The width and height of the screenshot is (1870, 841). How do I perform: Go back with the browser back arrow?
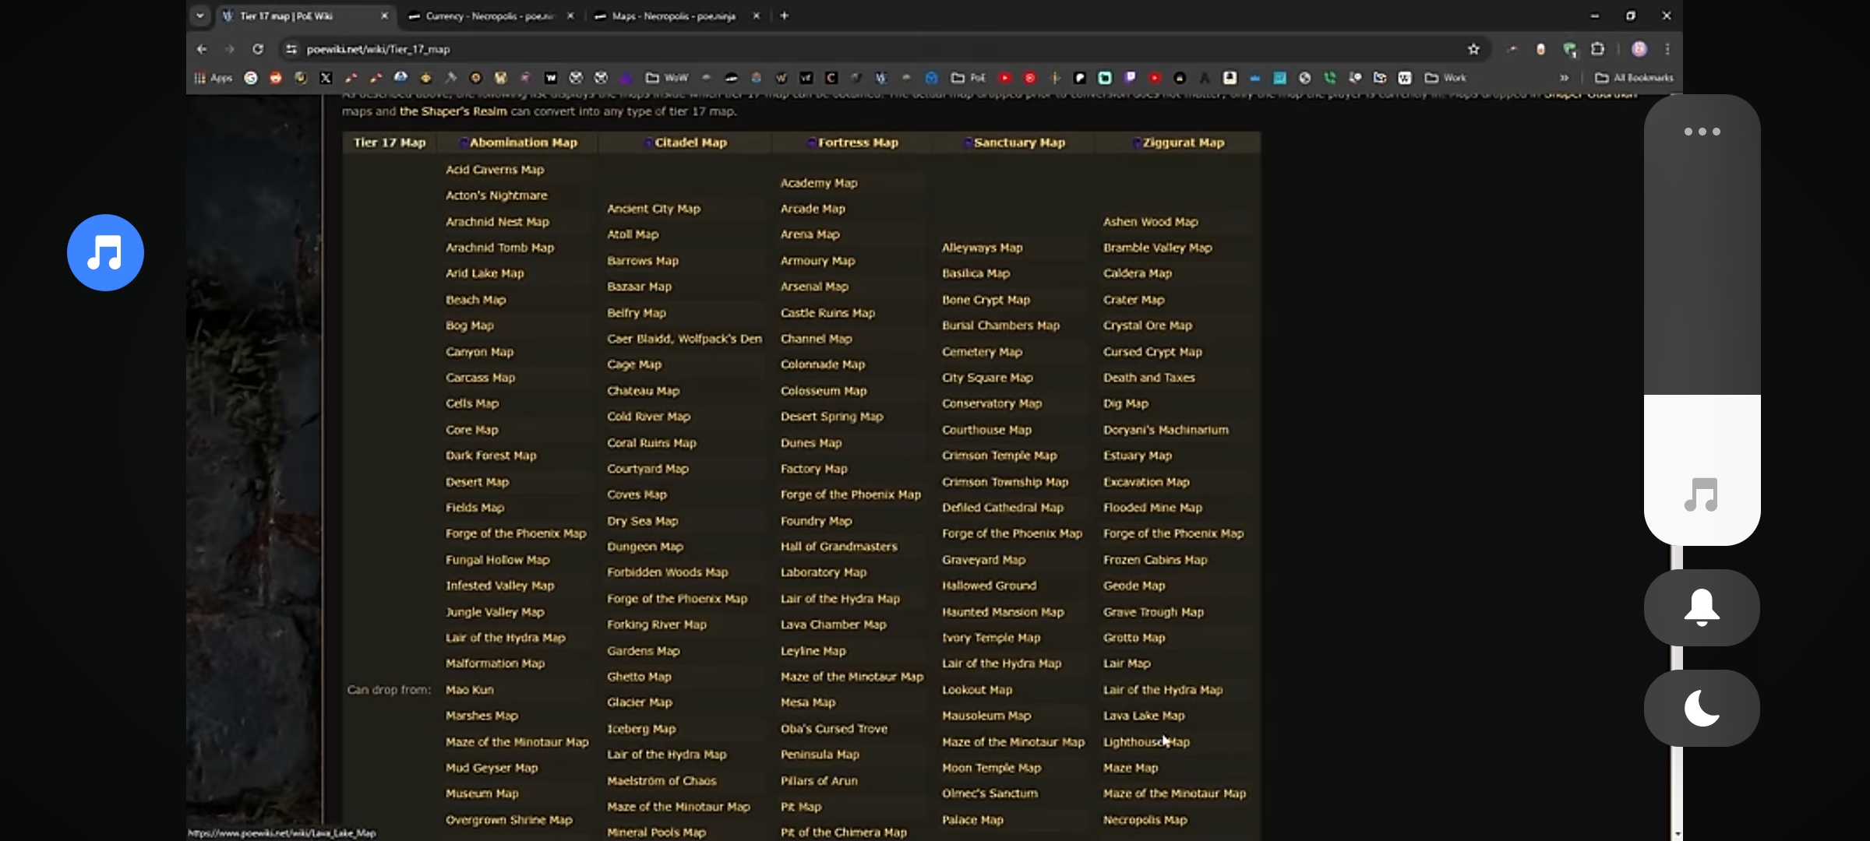pos(202,49)
